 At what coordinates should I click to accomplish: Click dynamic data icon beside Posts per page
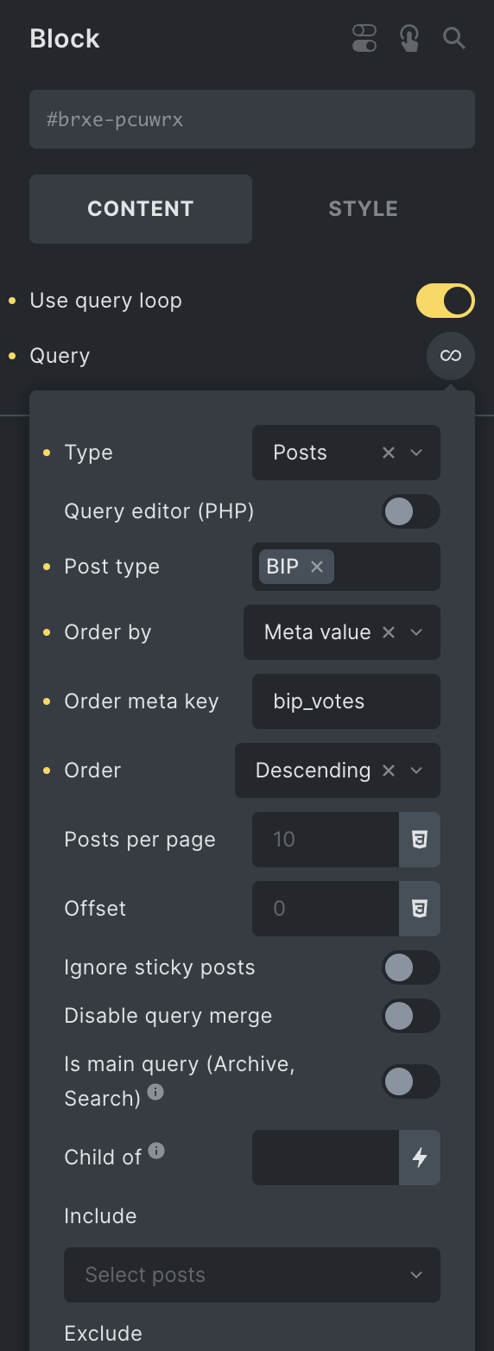(x=420, y=840)
